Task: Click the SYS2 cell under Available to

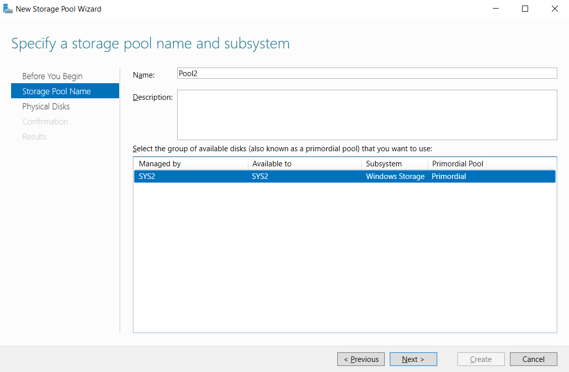Action: pos(260,176)
